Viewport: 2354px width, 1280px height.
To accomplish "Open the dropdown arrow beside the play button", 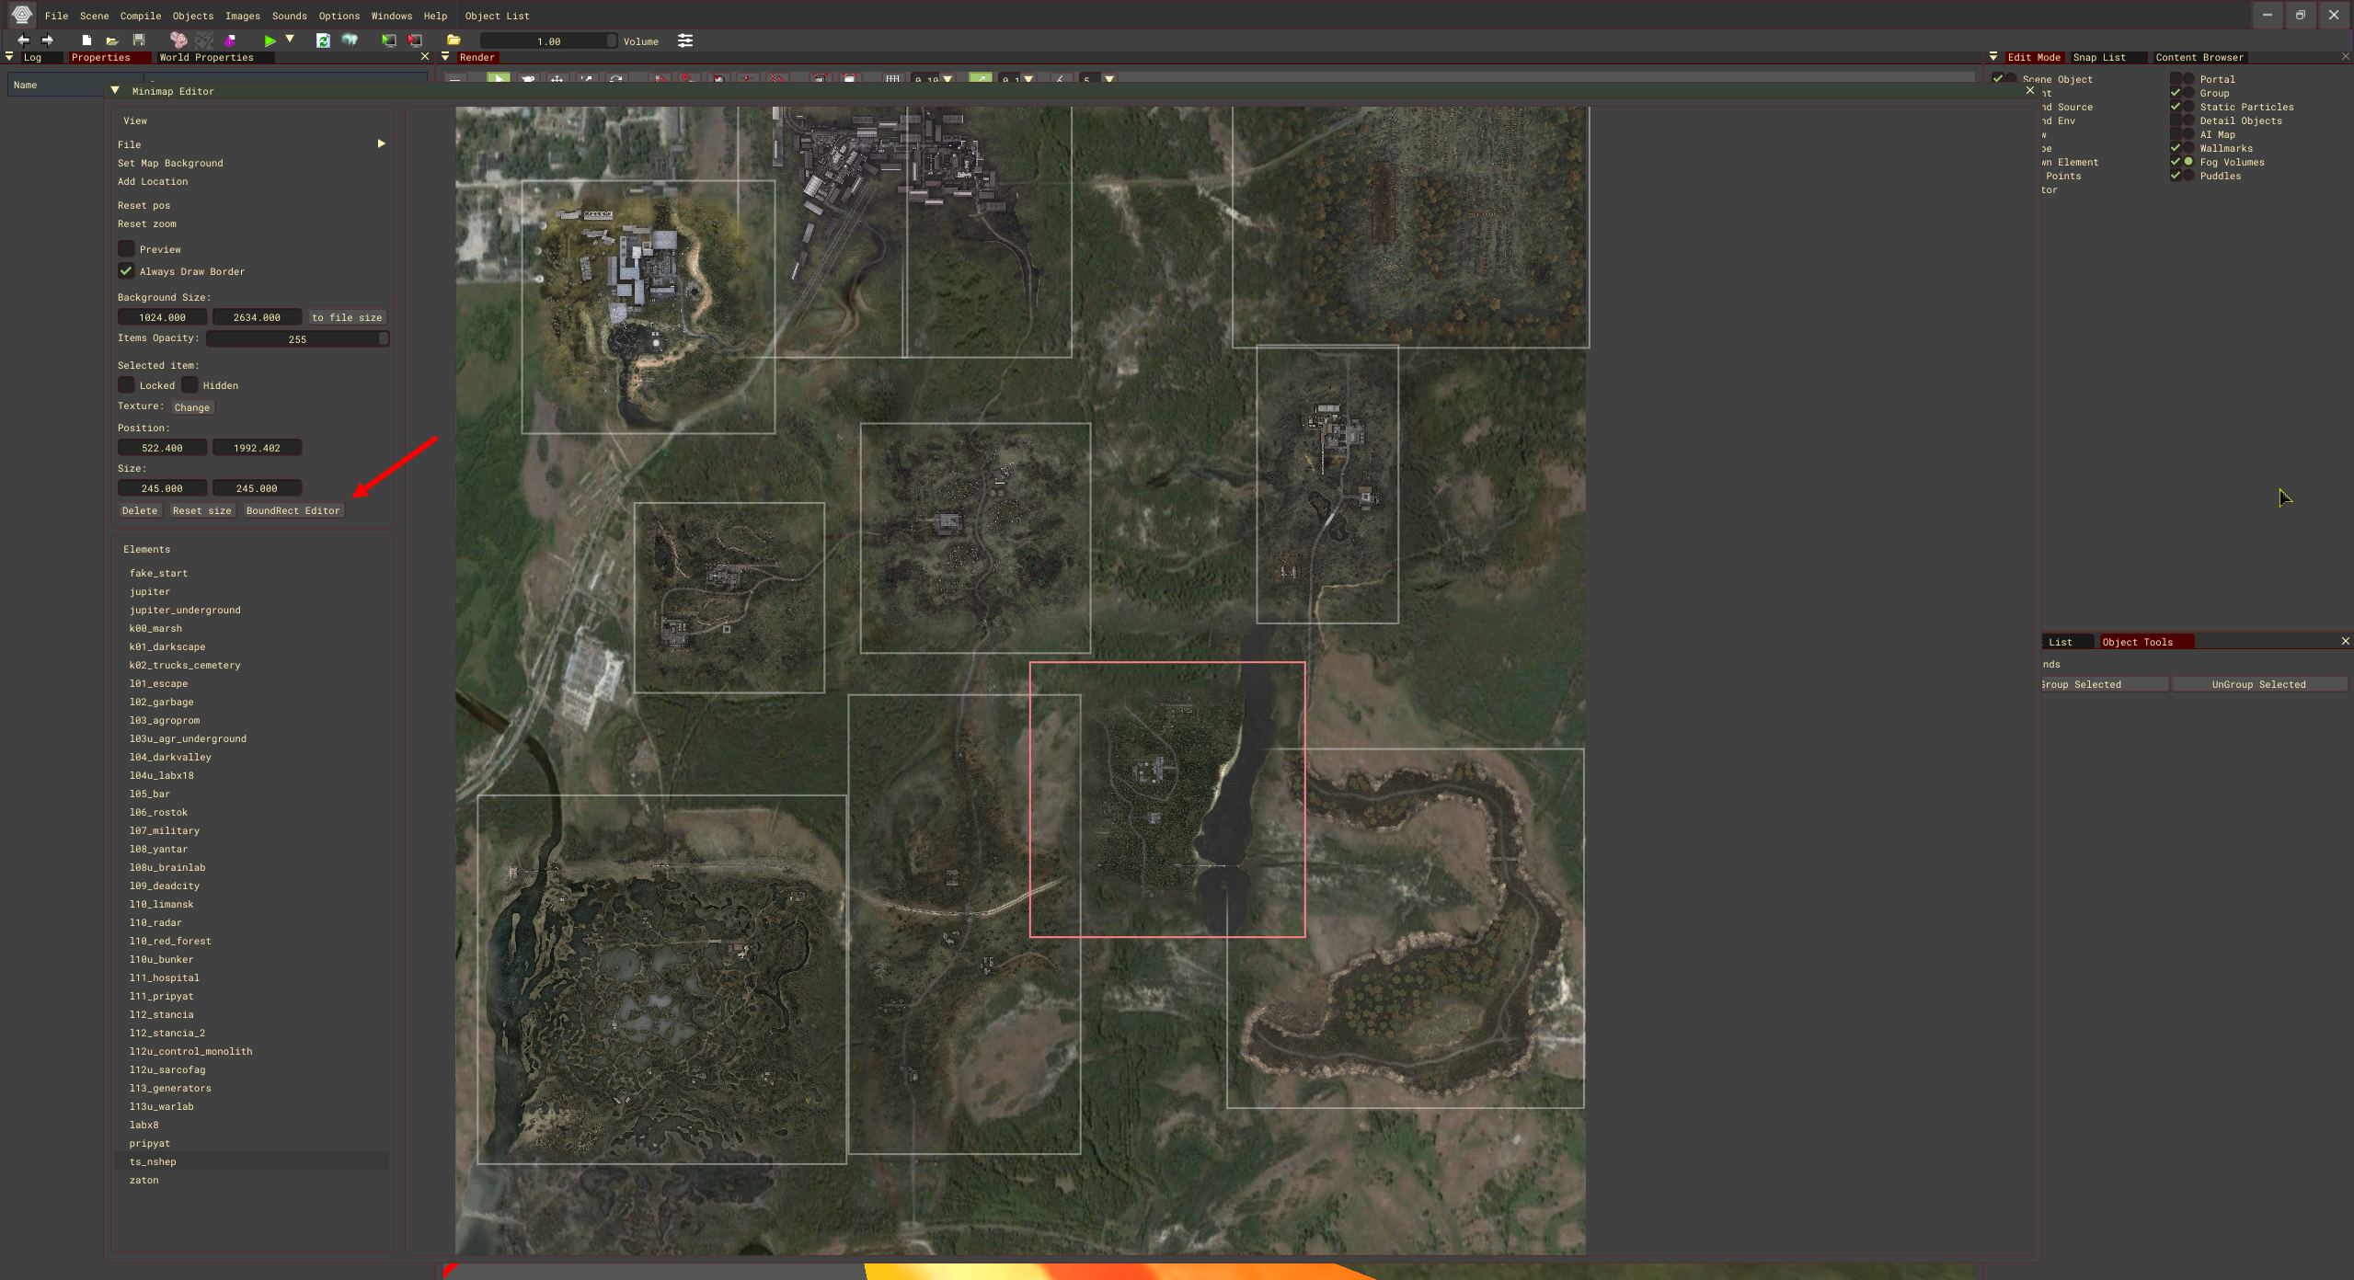I will pos(290,40).
